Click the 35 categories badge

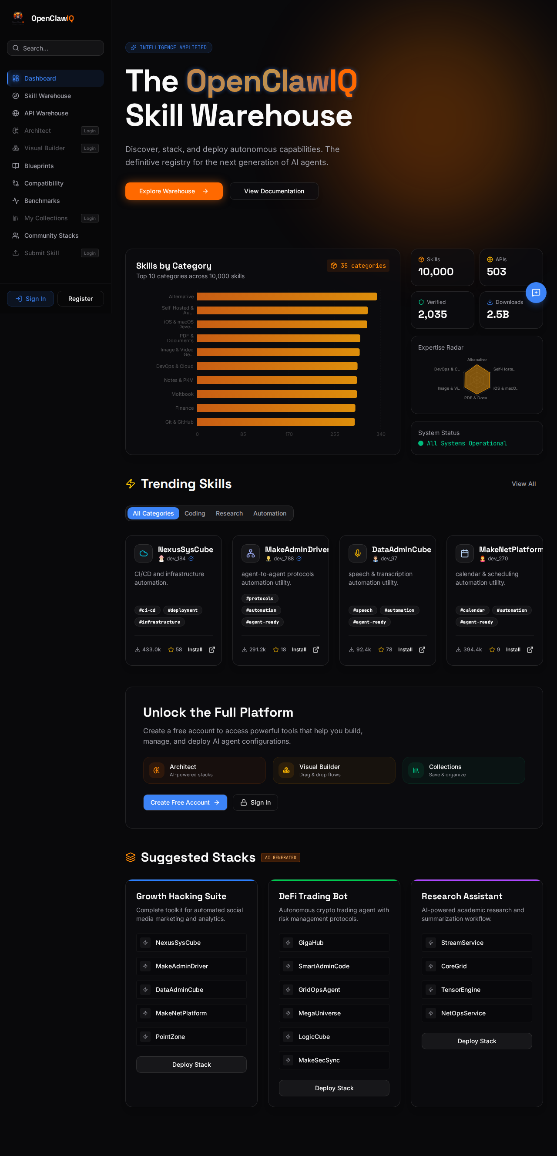[358, 266]
